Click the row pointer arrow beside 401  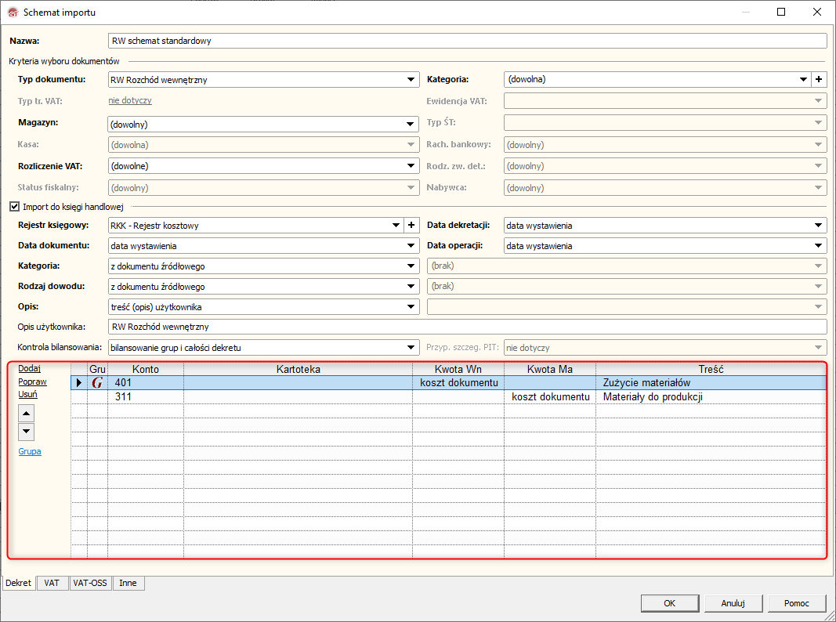(x=79, y=383)
